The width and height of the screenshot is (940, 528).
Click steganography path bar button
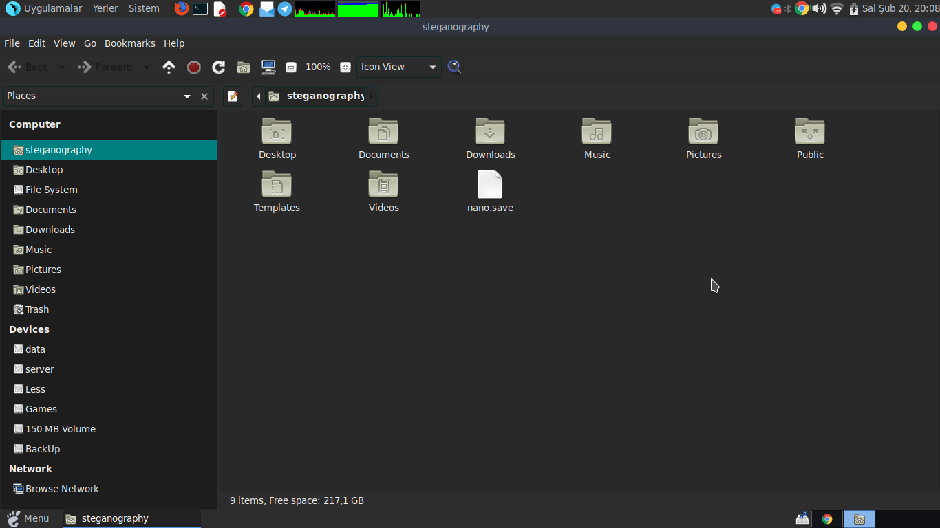pyautogui.click(x=316, y=96)
